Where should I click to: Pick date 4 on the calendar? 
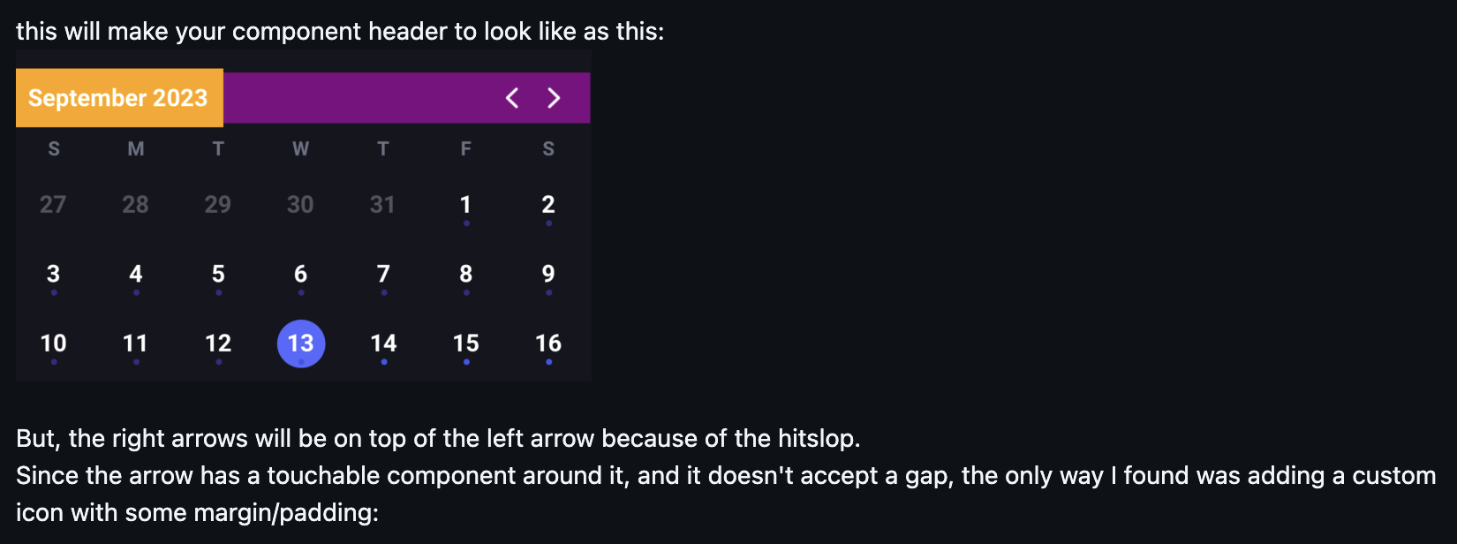[x=136, y=274]
